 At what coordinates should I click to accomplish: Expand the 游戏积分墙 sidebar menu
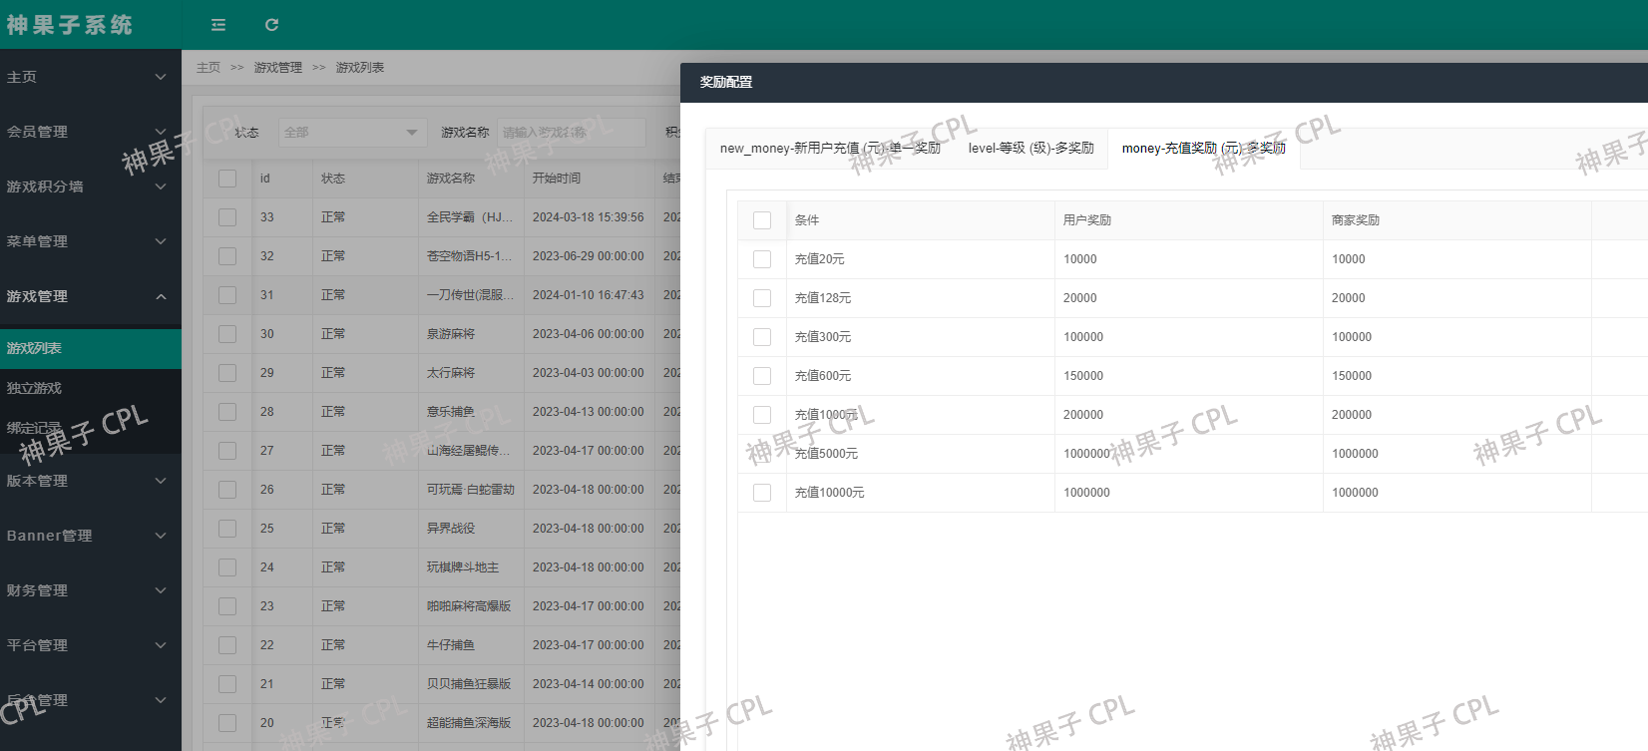91,187
